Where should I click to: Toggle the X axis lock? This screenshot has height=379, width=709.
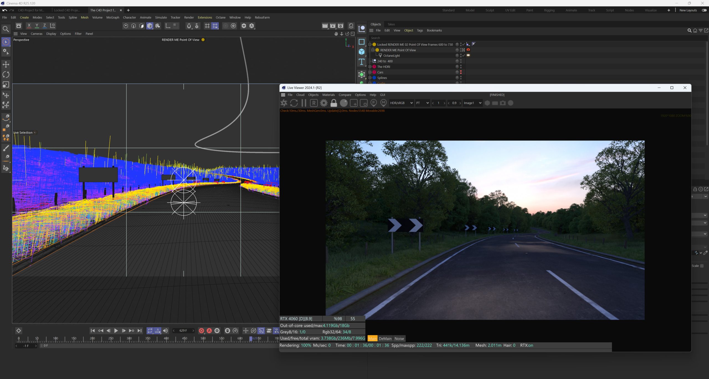(x=29, y=26)
